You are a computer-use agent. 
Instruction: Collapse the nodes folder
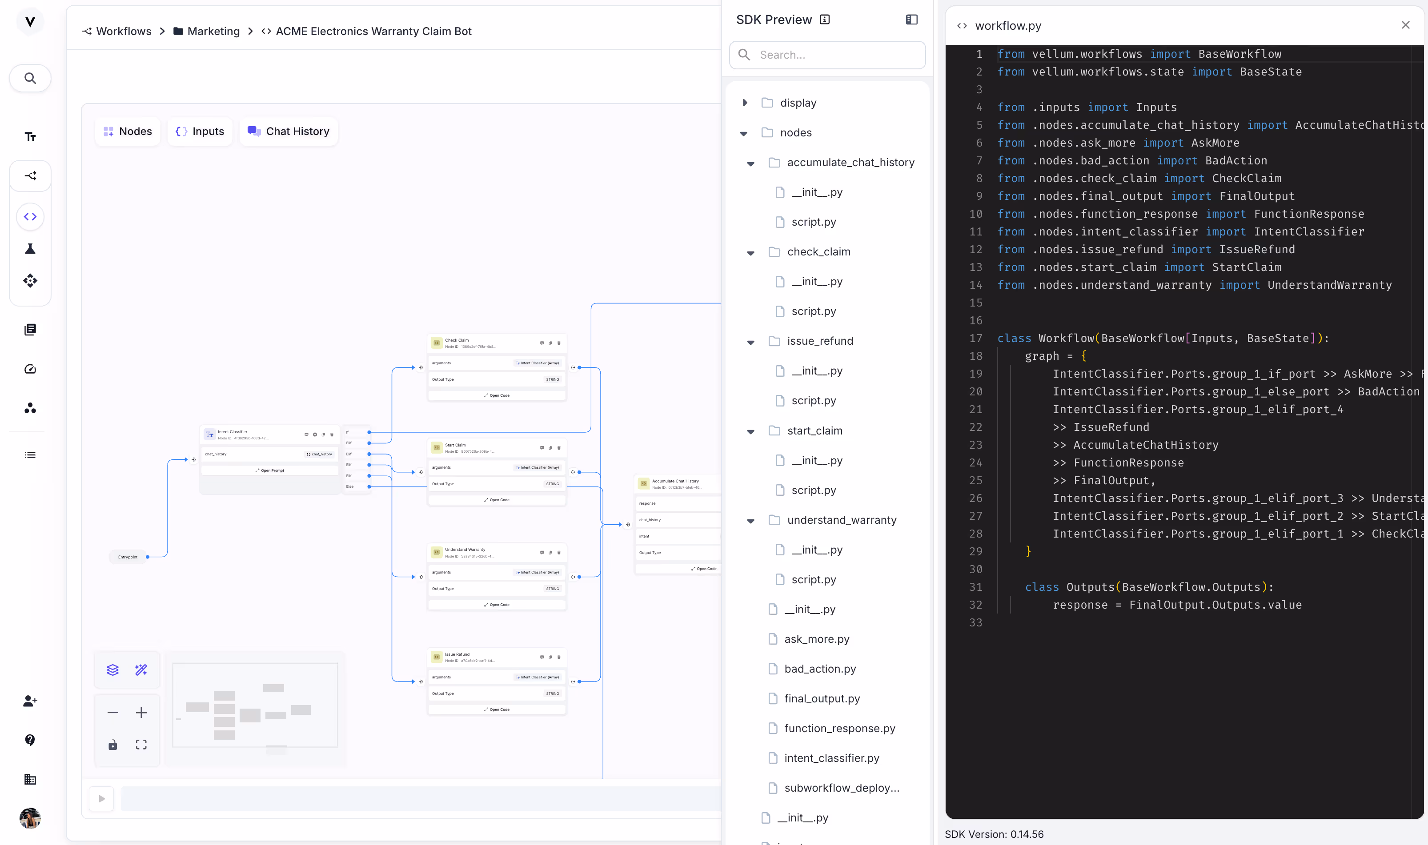tap(744, 133)
